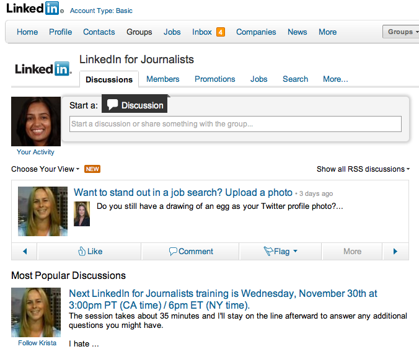419x349 pixels.
Task: Click the orange NEW badge
Action: pos(92,169)
